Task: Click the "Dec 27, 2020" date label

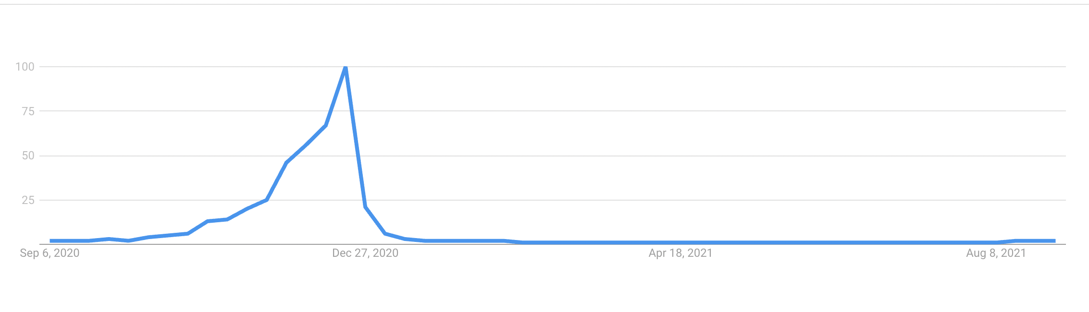Action: (365, 253)
